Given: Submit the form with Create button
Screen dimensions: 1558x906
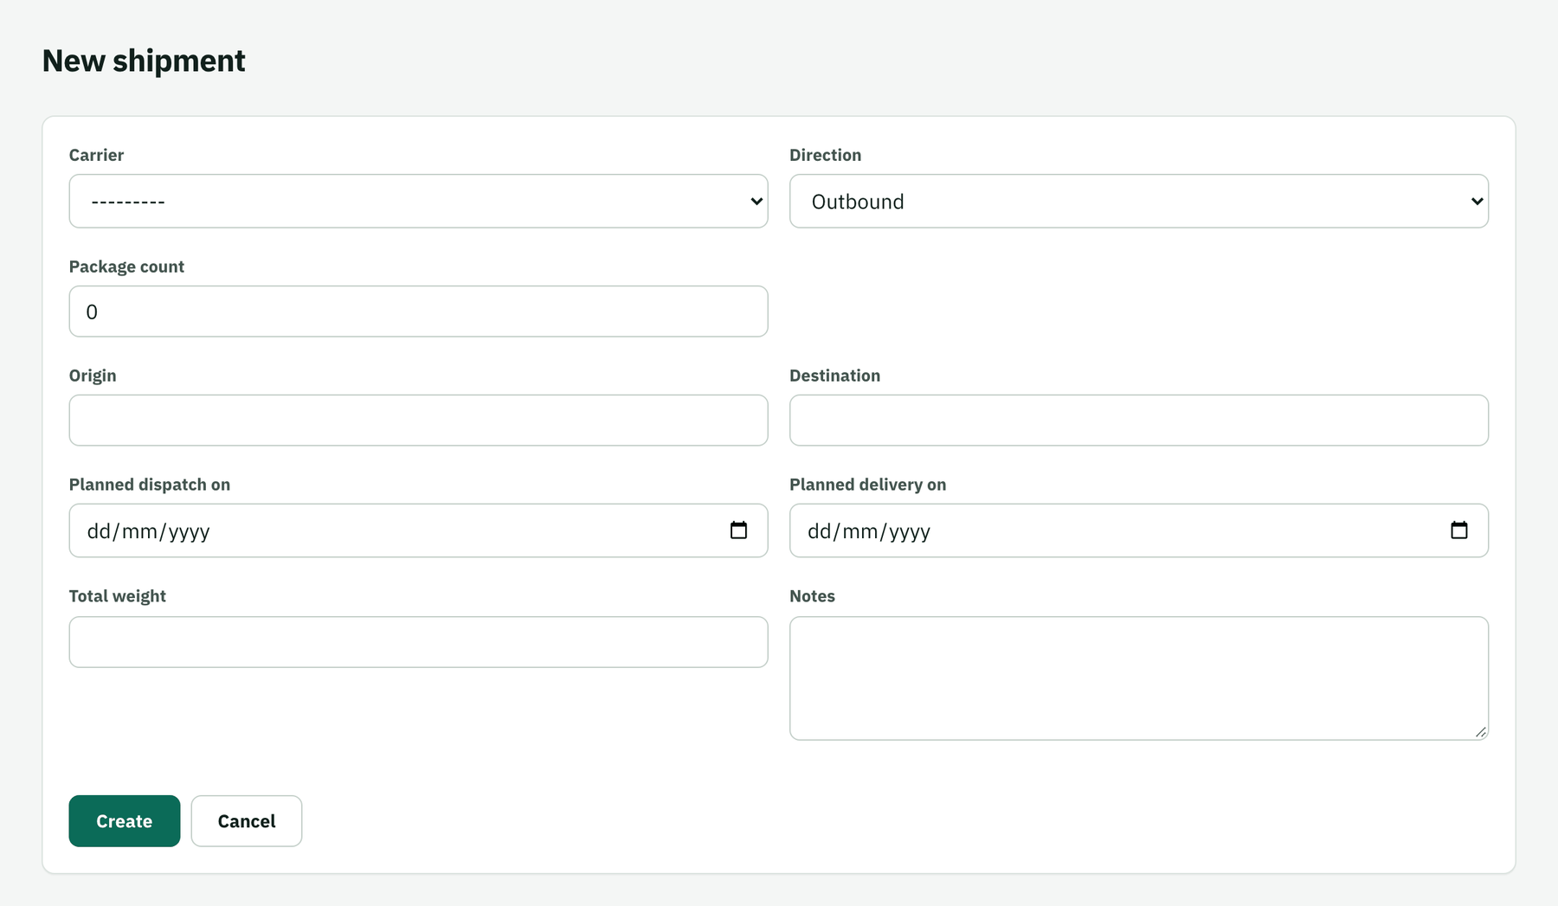Looking at the screenshot, I should pyautogui.click(x=125, y=821).
